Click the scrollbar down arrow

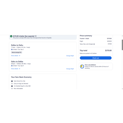[122, 89]
